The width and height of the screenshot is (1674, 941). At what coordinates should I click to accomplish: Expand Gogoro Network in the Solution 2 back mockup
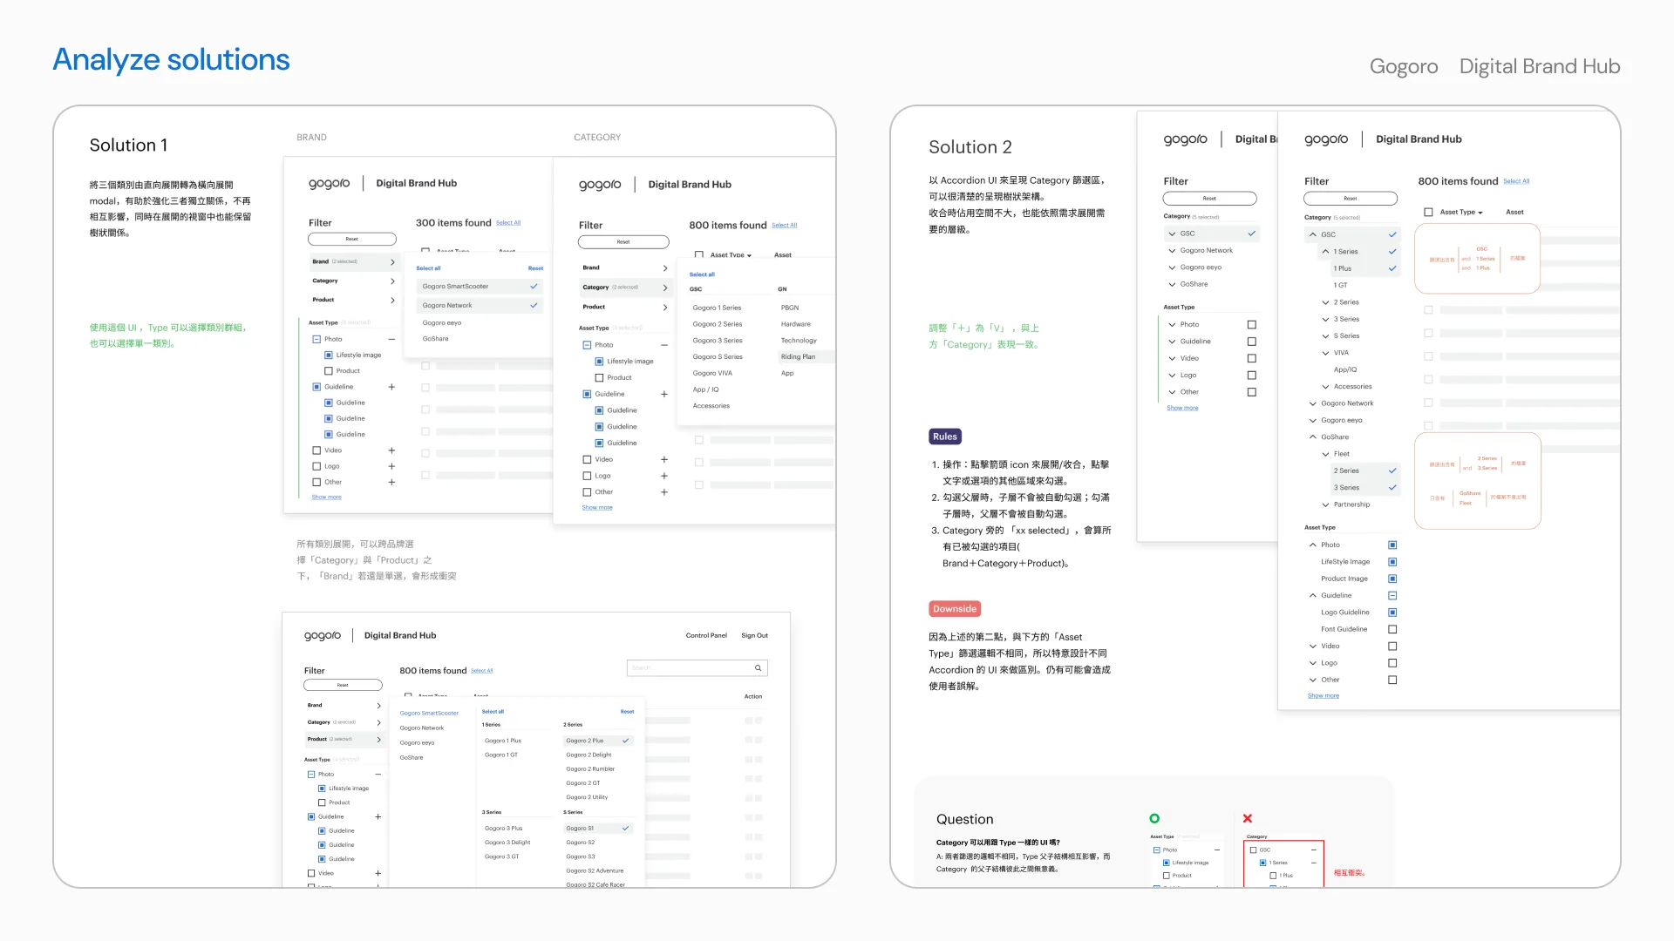(x=1172, y=250)
